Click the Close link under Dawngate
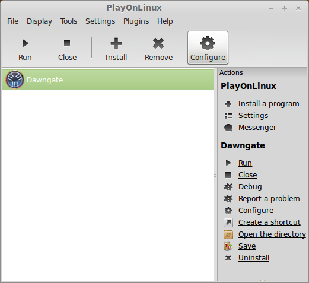The image size is (309, 283). click(248, 175)
